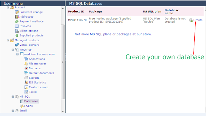Open the Domains page
The height and width of the screenshot is (116, 206).
(x=35, y=68)
